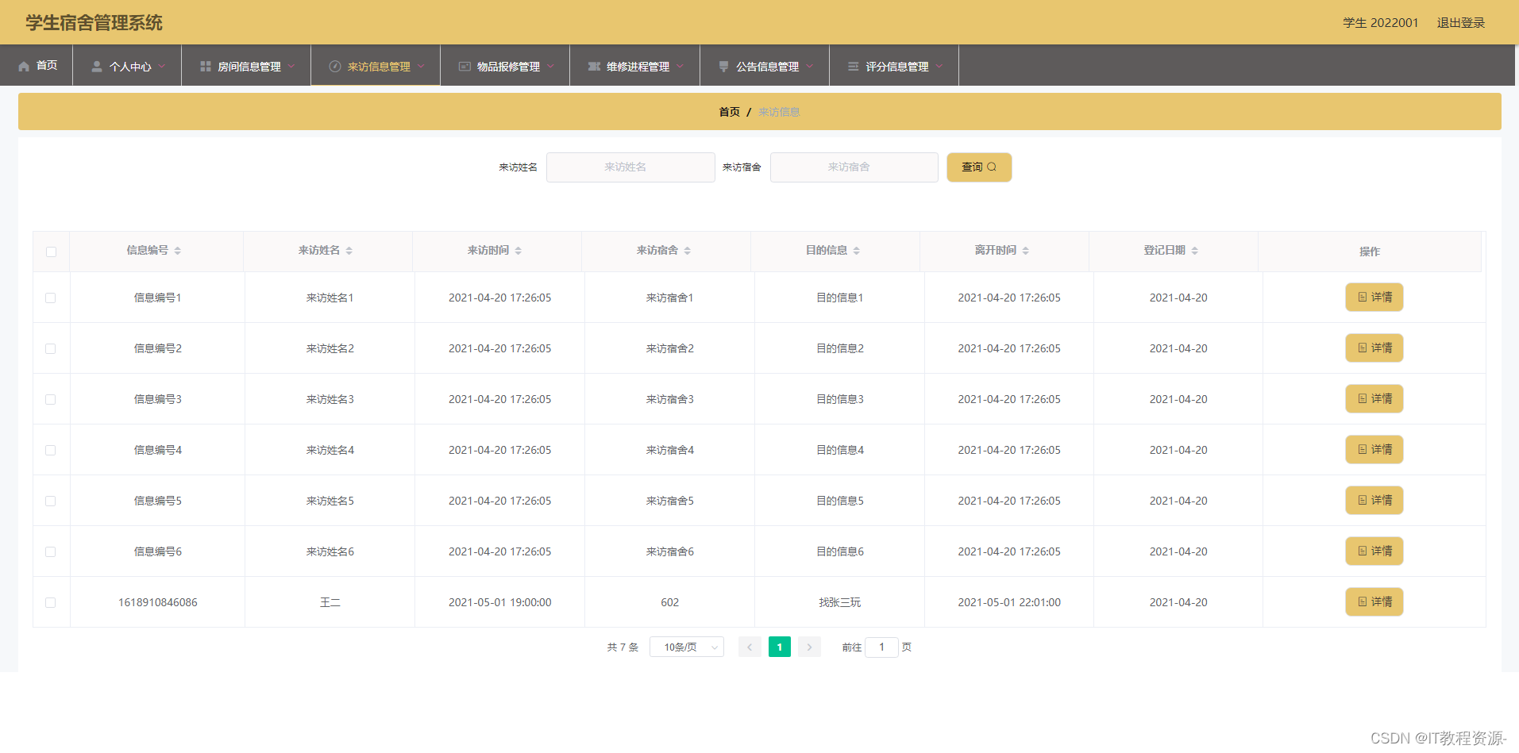Click the icon beside 物品报修管理
1519x753 pixels.
click(465, 67)
